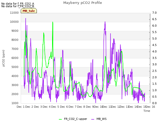Click the 1.0 right-axis tick label
Screen dimensions: 166x124
(154, 90)
